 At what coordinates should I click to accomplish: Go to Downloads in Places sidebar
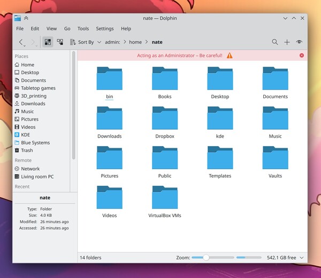coord(33,104)
